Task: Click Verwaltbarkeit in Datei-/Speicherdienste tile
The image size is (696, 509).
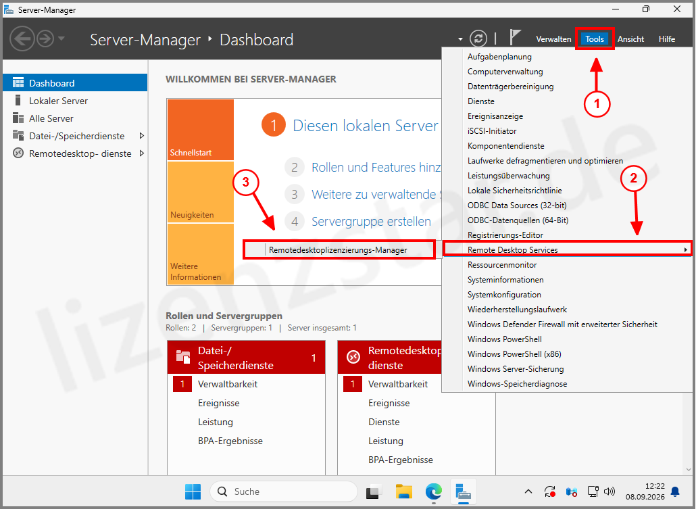Action: (x=228, y=384)
